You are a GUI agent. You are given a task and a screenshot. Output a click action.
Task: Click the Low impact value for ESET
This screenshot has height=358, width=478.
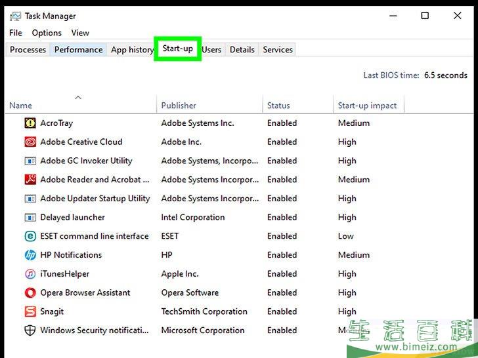click(345, 236)
